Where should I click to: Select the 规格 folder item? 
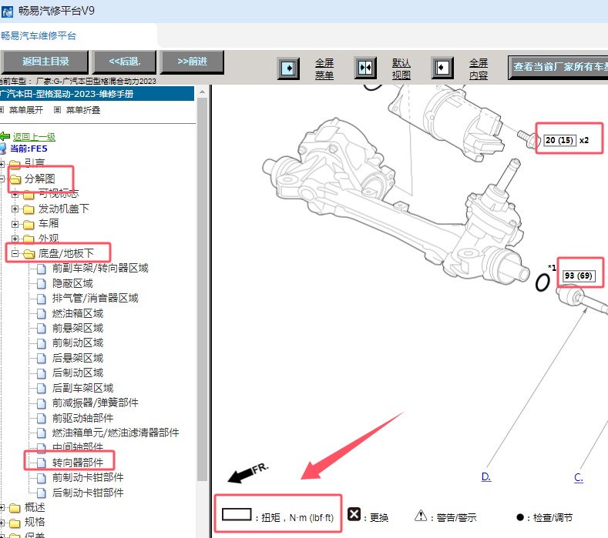pos(35,522)
